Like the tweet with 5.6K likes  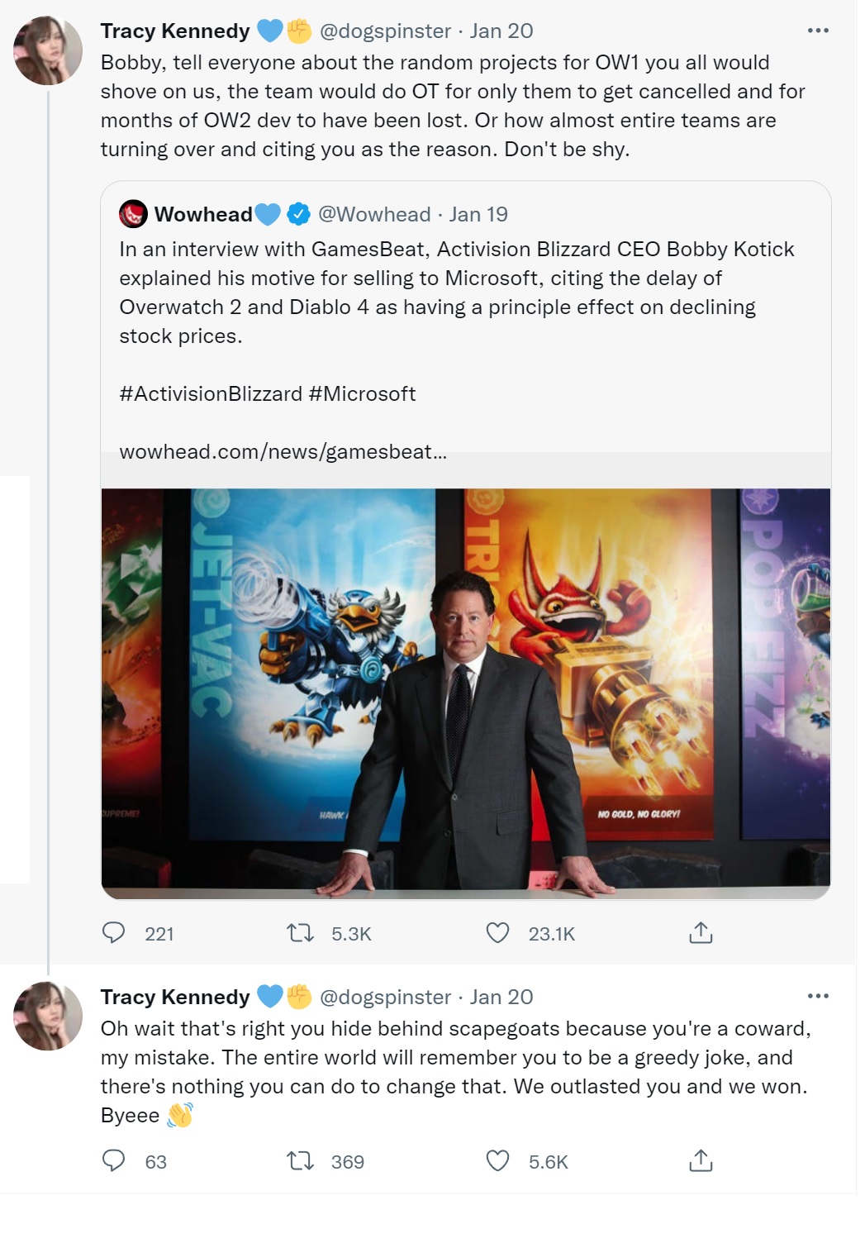(497, 1161)
